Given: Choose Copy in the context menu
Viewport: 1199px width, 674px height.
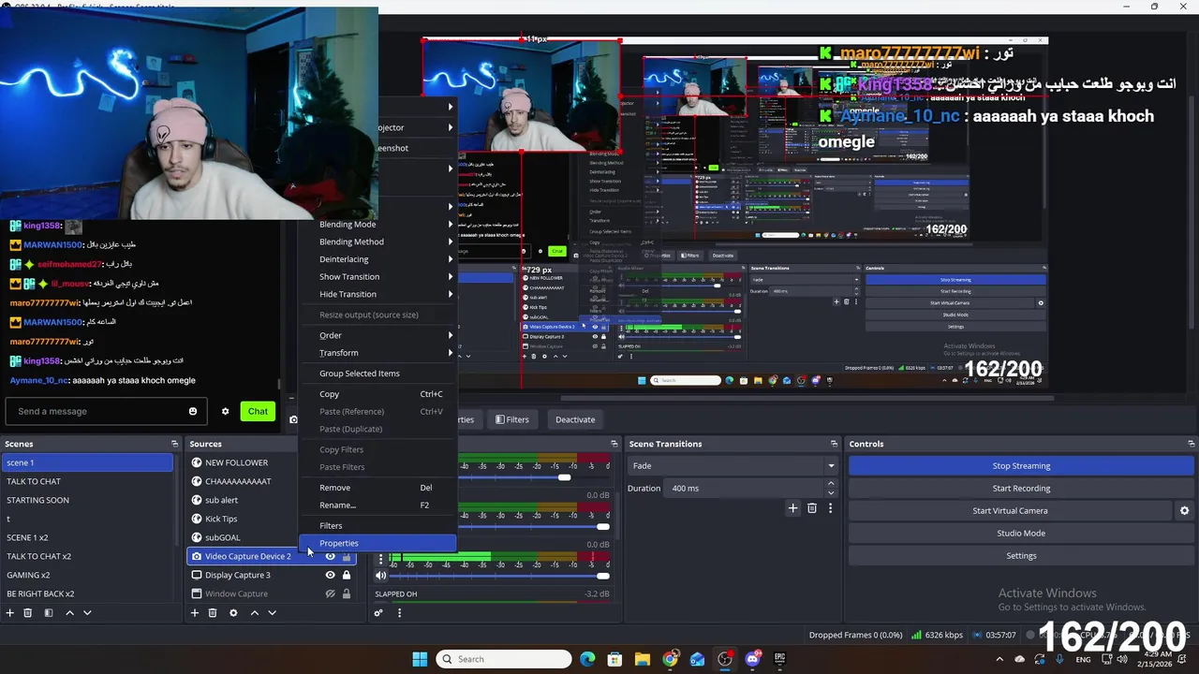Looking at the screenshot, I should [x=377, y=394].
